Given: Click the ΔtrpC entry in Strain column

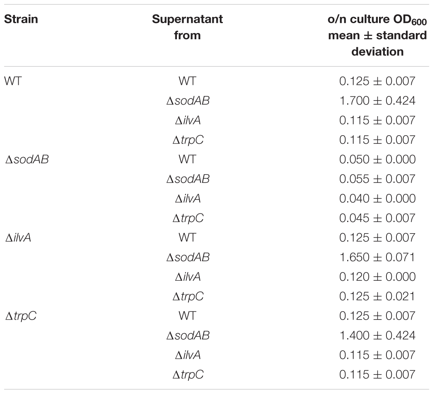Looking at the screenshot, I should click(x=21, y=316).
